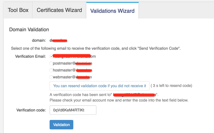Select the first redacted email radio button

pos(51,57)
